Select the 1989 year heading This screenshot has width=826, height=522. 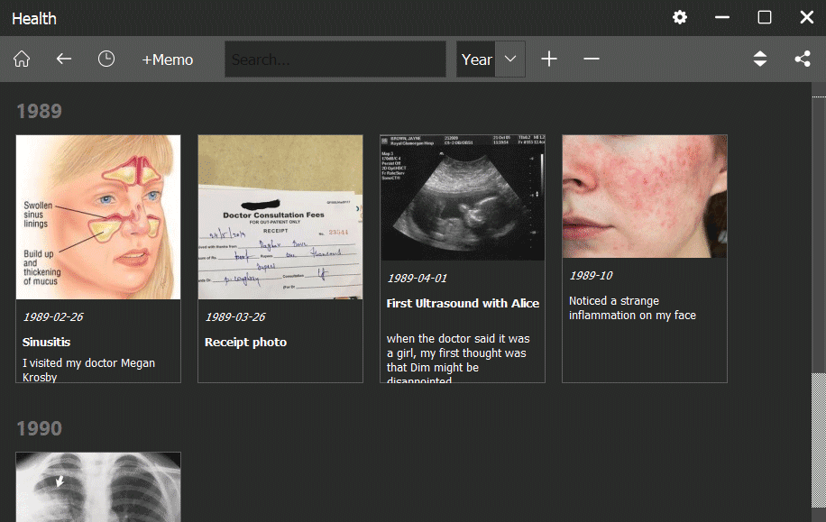[x=40, y=111]
